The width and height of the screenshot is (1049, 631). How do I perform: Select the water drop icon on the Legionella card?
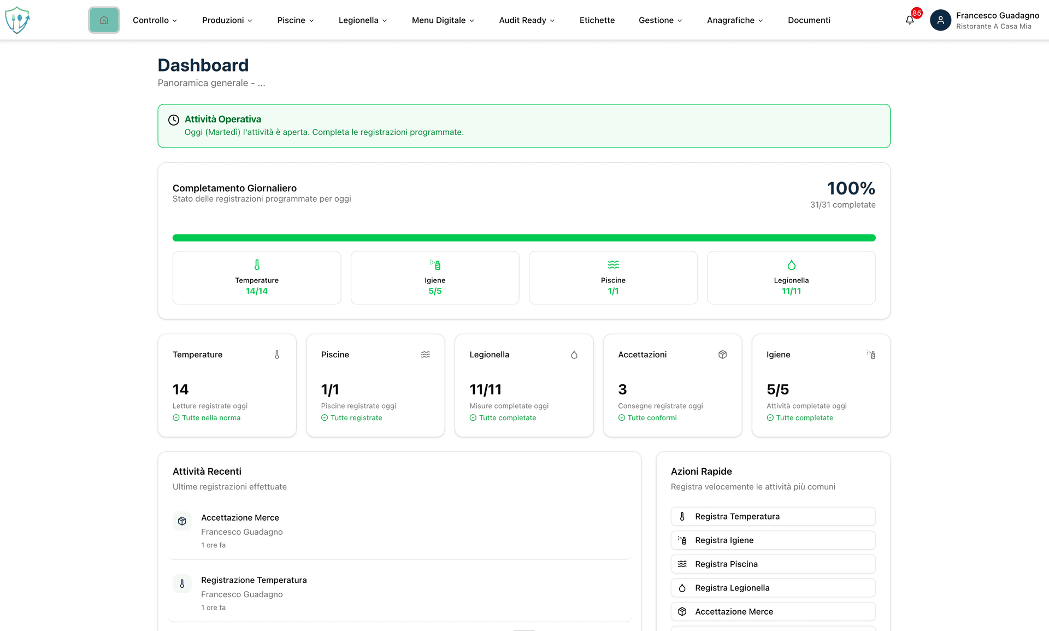tap(574, 355)
